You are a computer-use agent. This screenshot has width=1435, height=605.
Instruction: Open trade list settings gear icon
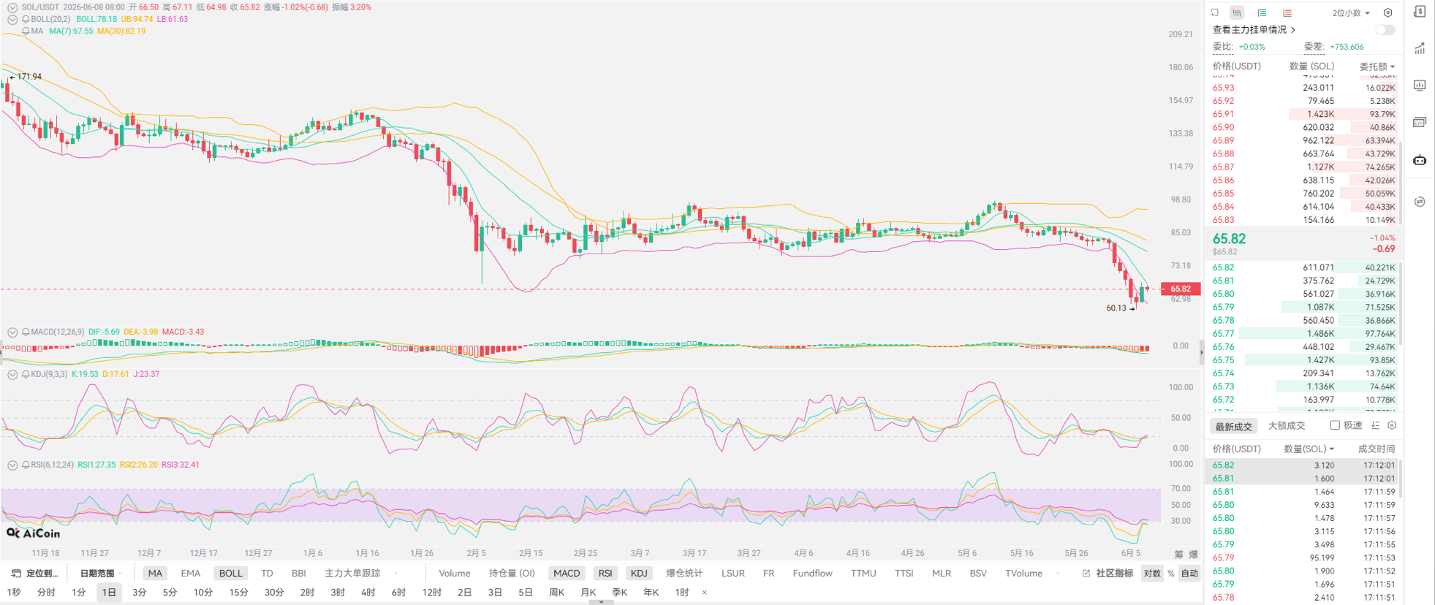1392,425
